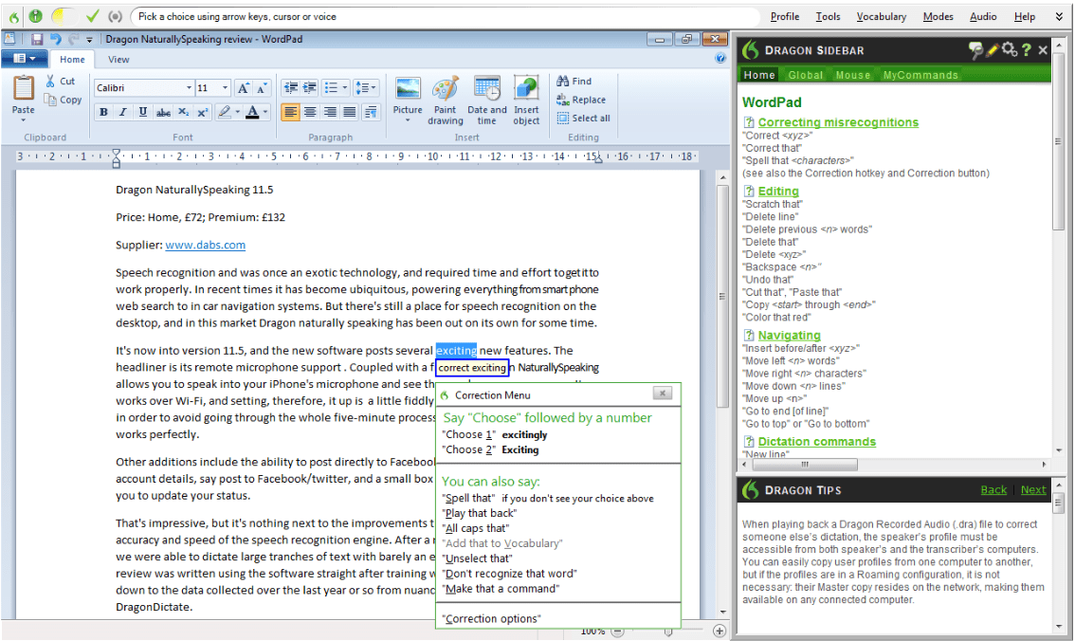Redo action in WordPad quick toolbar
Screen dimensions: 1075x641
(x=74, y=39)
